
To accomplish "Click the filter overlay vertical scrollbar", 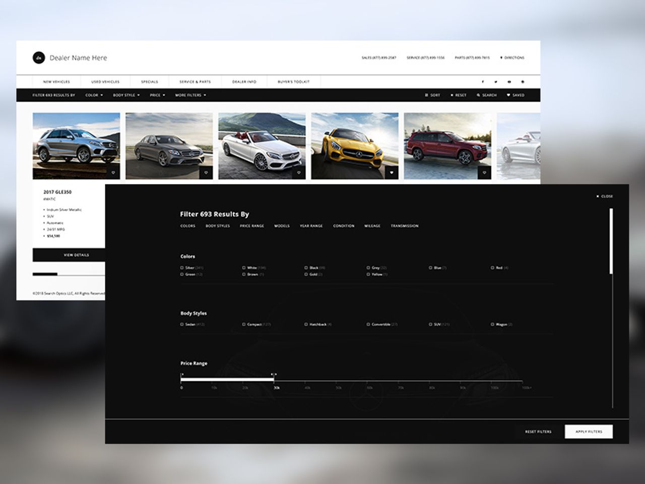I will (x=611, y=241).
